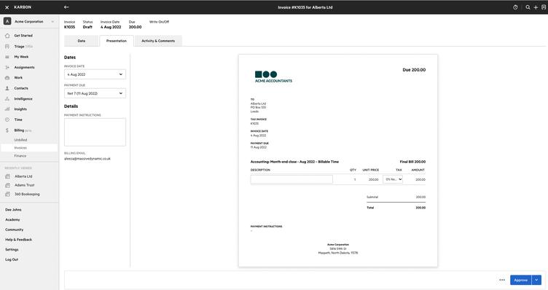Click the Work briefcase icon

7,78
